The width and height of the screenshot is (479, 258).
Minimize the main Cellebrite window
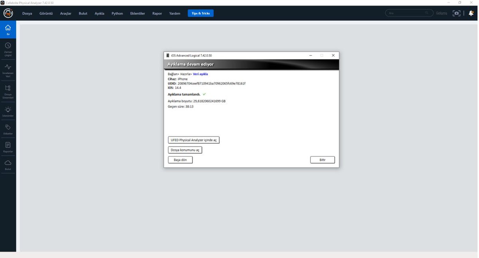[449, 3]
